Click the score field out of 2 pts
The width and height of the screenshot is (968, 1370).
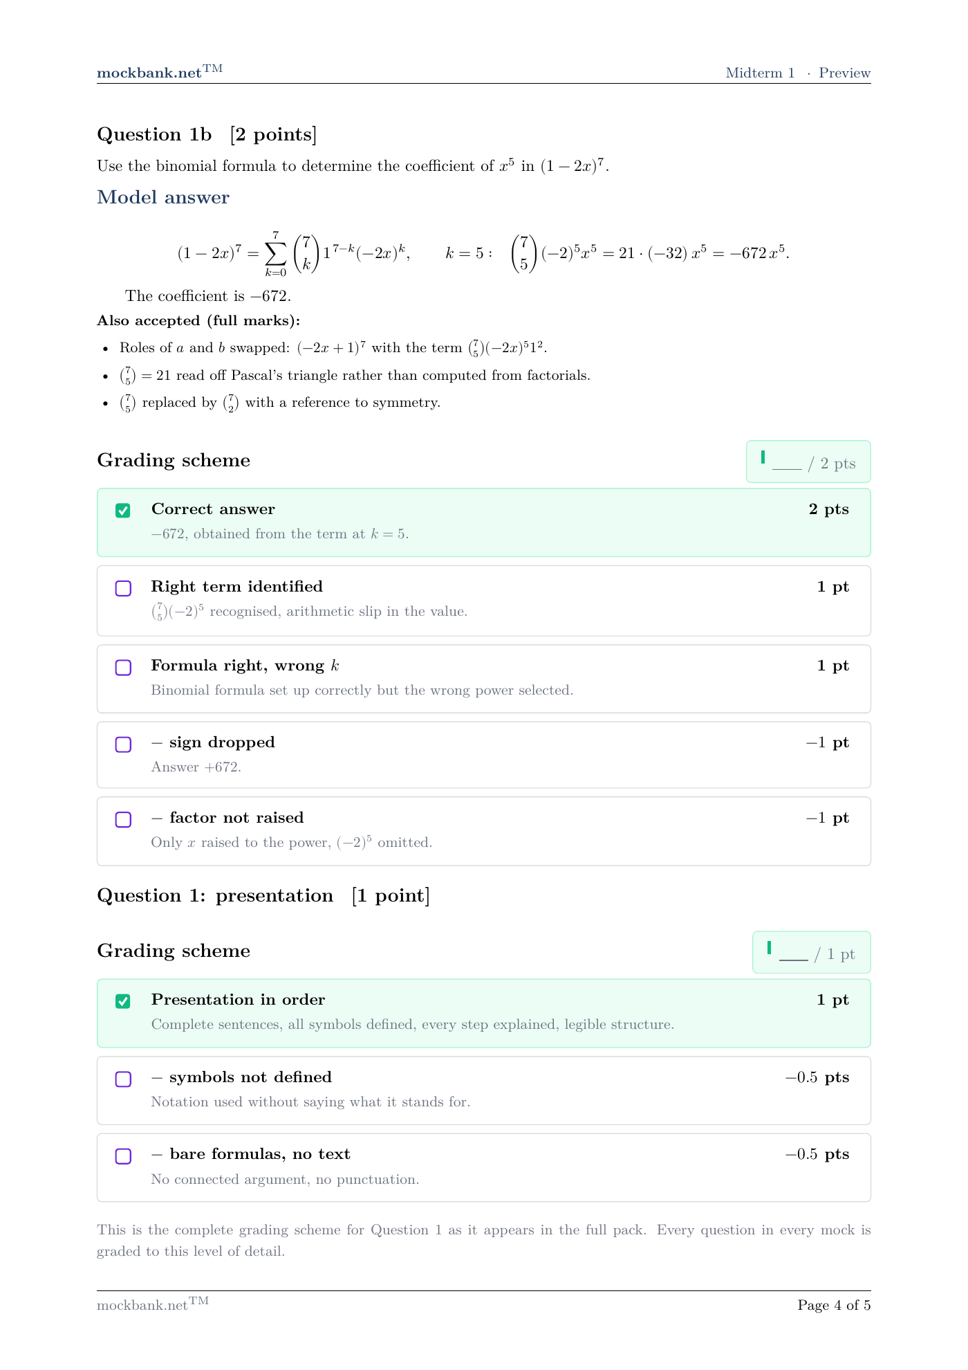click(x=787, y=463)
